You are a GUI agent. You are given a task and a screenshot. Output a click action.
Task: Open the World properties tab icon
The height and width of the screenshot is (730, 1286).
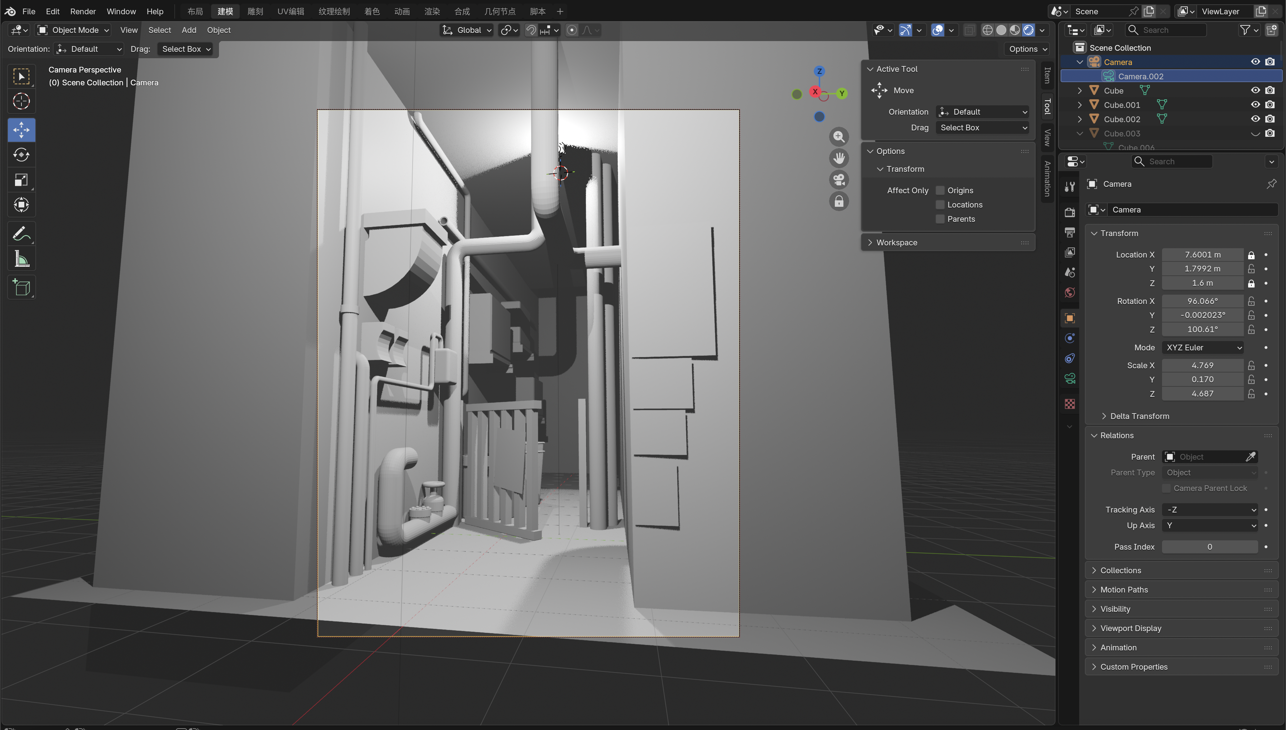(1070, 293)
